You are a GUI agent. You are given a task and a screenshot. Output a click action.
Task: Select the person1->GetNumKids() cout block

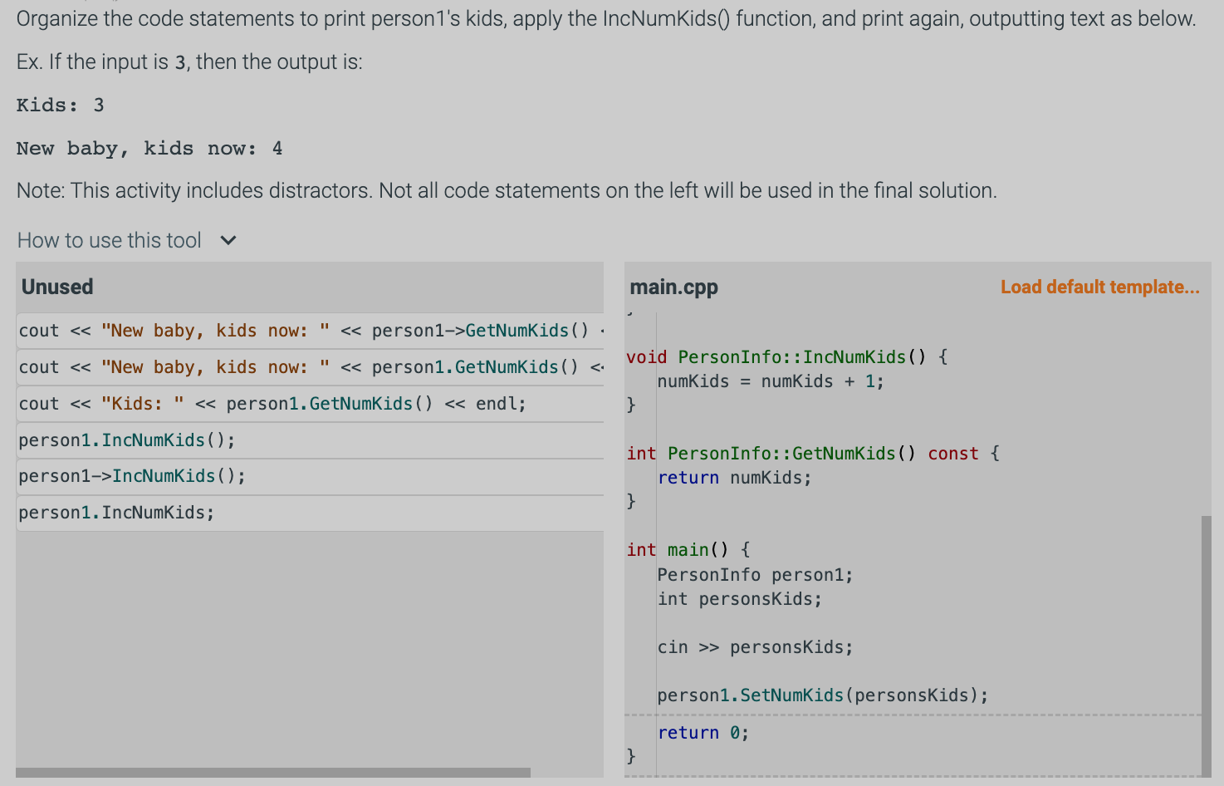[310, 331]
